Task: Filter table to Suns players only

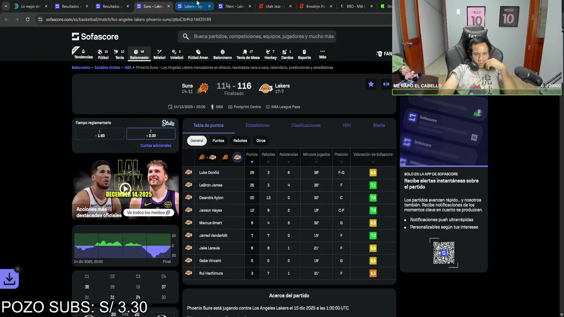Action: click(225, 157)
